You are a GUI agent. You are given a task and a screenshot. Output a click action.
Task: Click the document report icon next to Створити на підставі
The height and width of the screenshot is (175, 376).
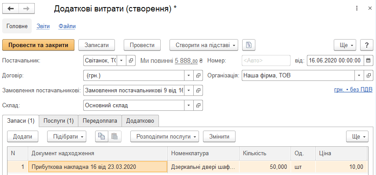249,45
